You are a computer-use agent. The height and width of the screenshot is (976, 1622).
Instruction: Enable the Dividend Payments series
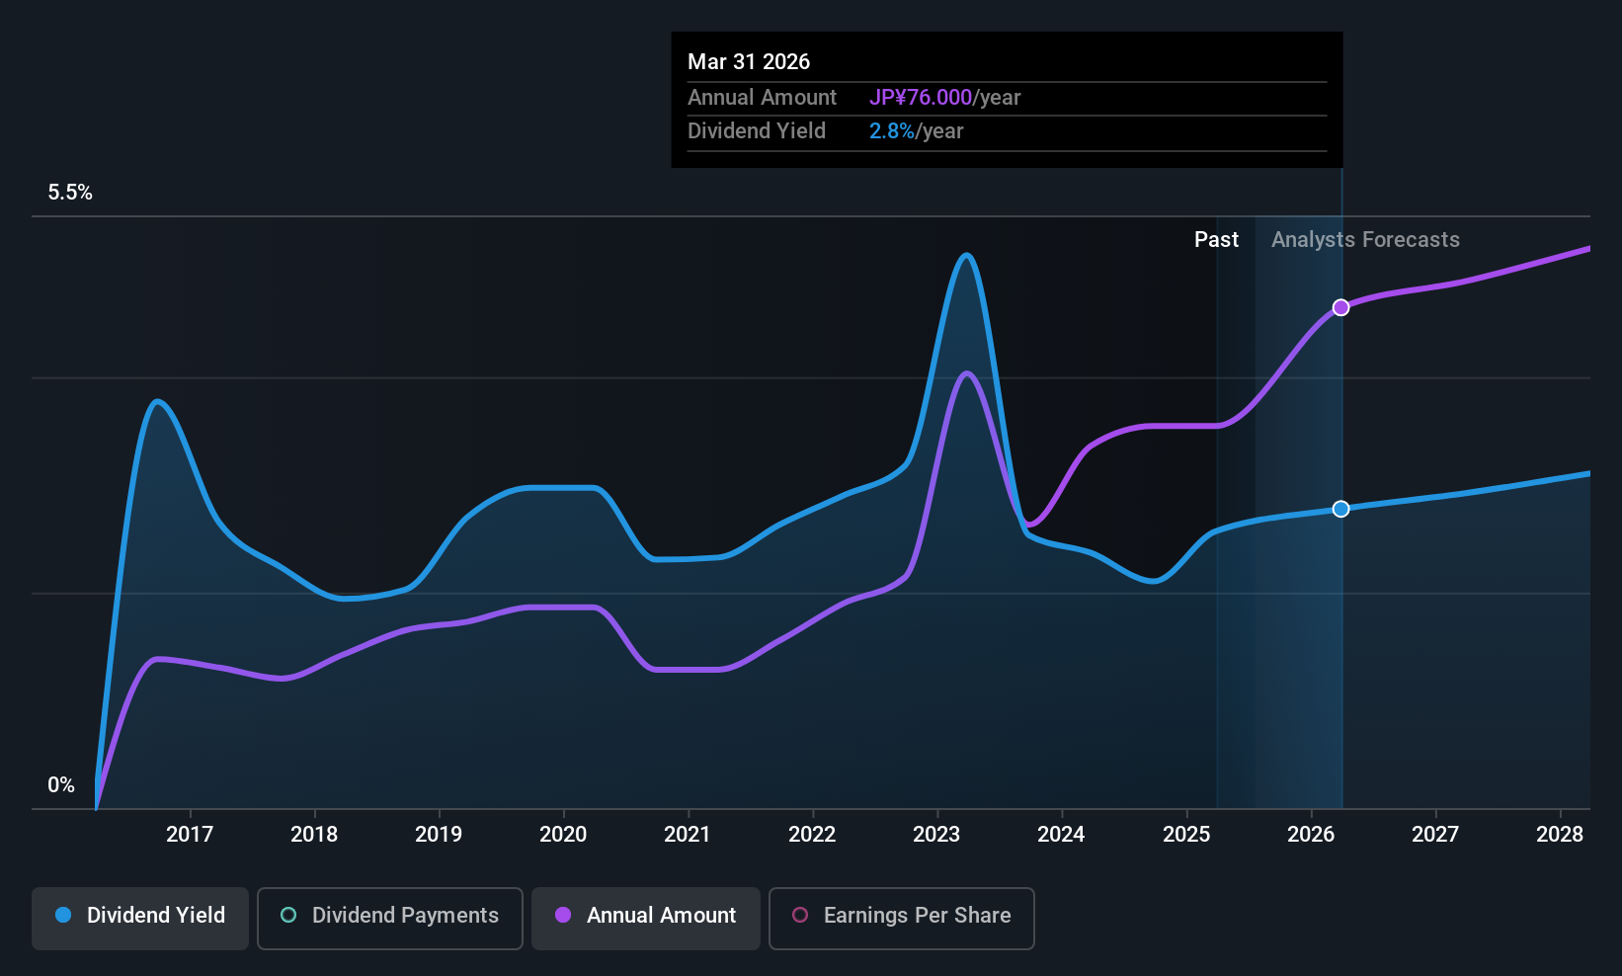tap(389, 918)
